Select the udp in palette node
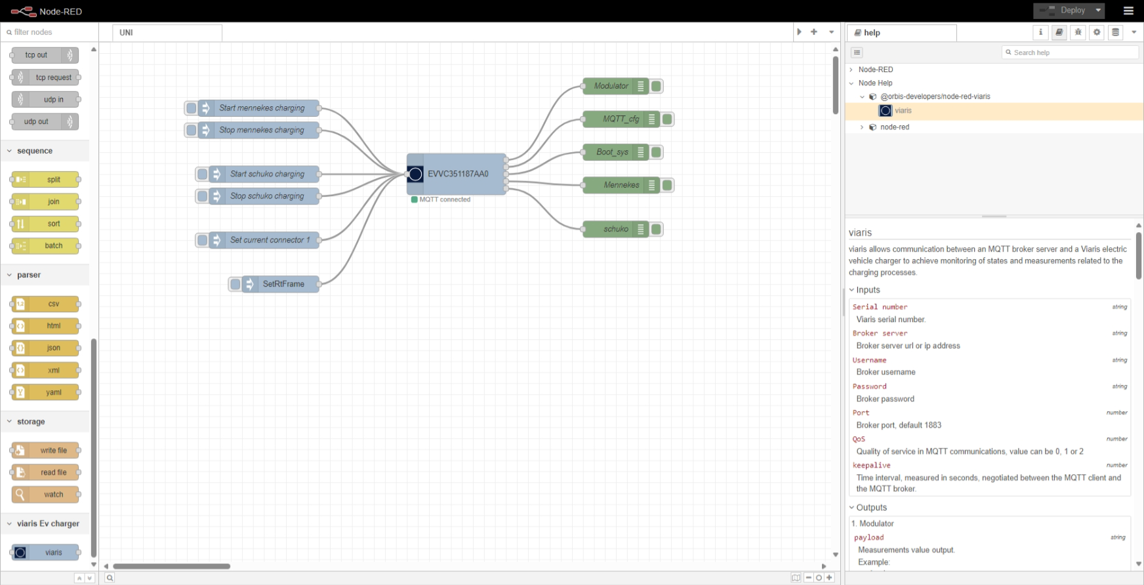 [x=45, y=100]
